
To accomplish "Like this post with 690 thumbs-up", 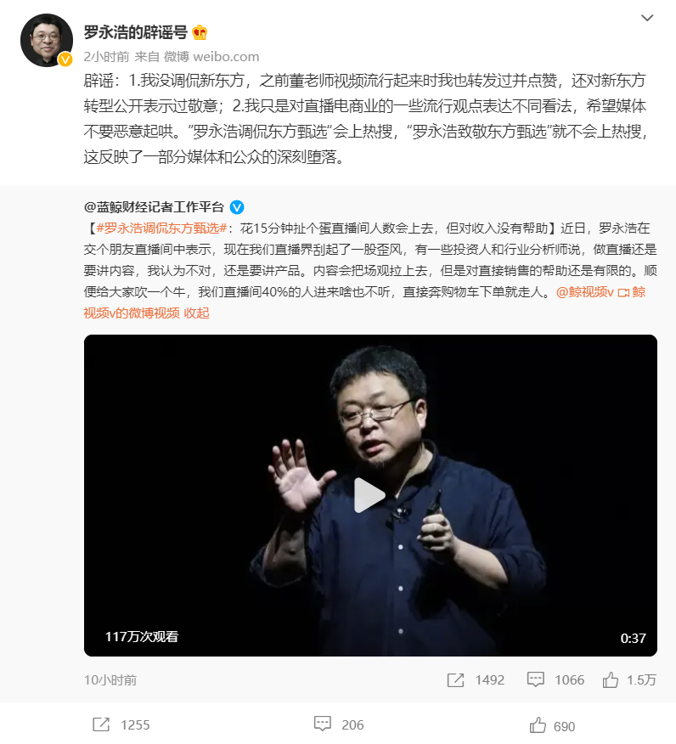I will point(538,725).
